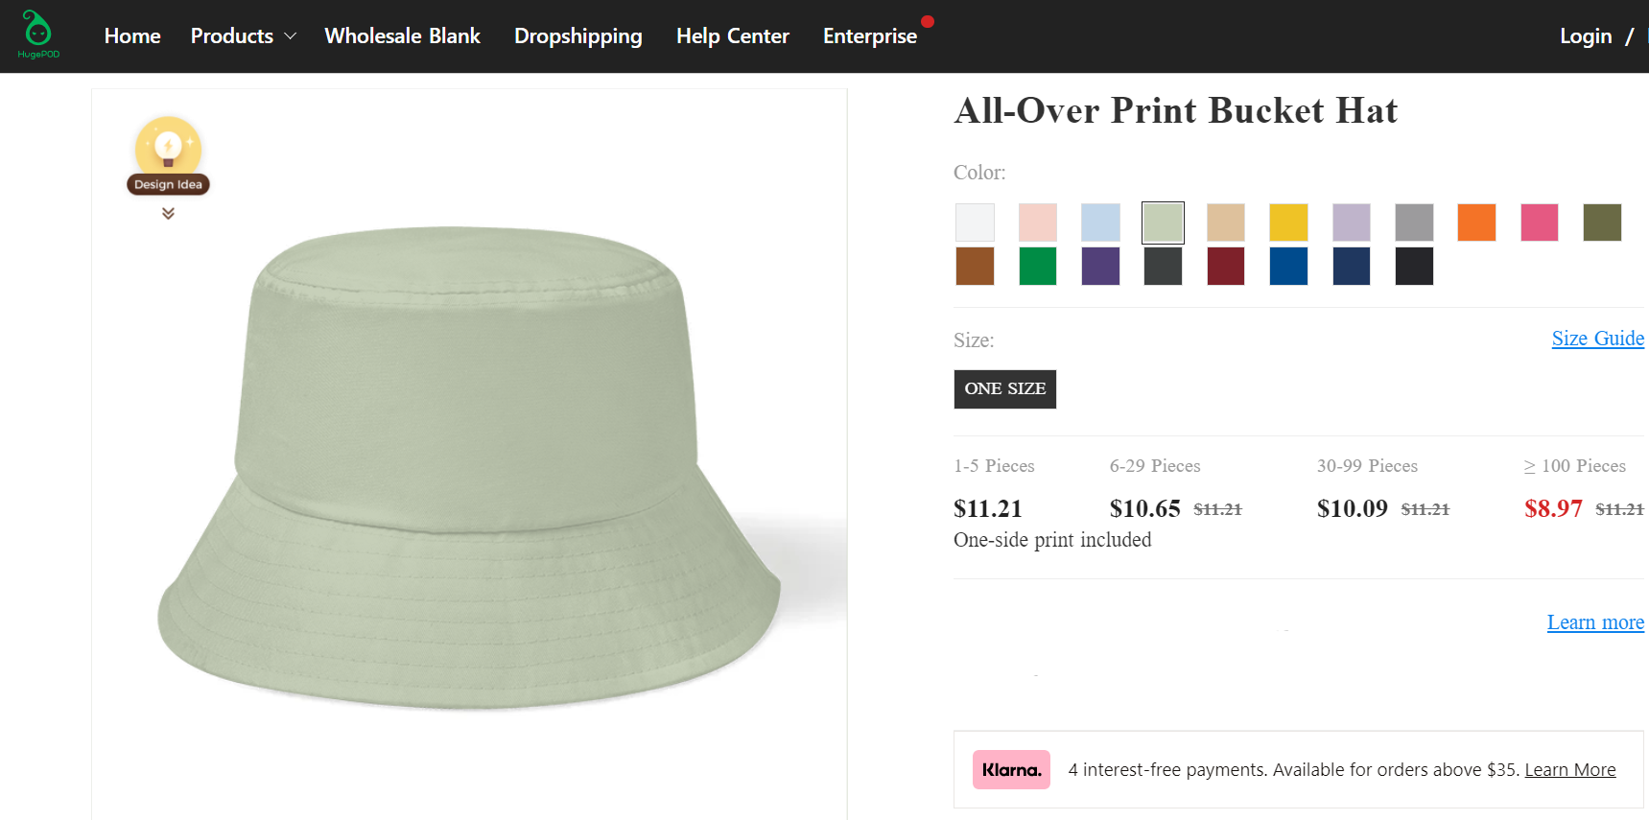Open Klarna's Learn More link
The width and height of the screenshot is (1649, 820).
tap(1569, 769)
